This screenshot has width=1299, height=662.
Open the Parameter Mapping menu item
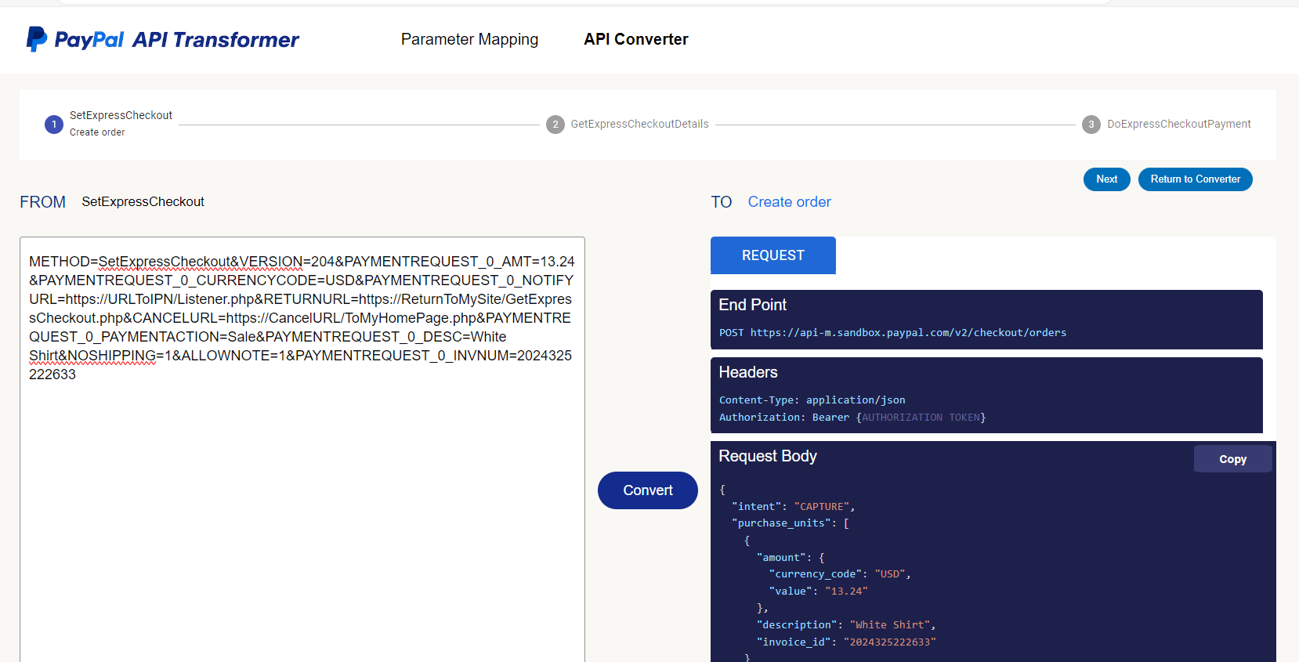469,39
